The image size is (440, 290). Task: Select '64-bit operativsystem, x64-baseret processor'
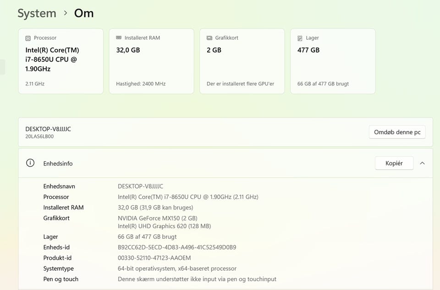(177, 269)
